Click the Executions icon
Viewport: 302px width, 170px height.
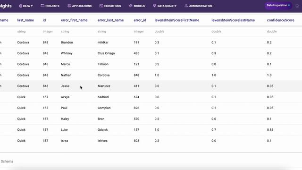[x=101, y=6]
